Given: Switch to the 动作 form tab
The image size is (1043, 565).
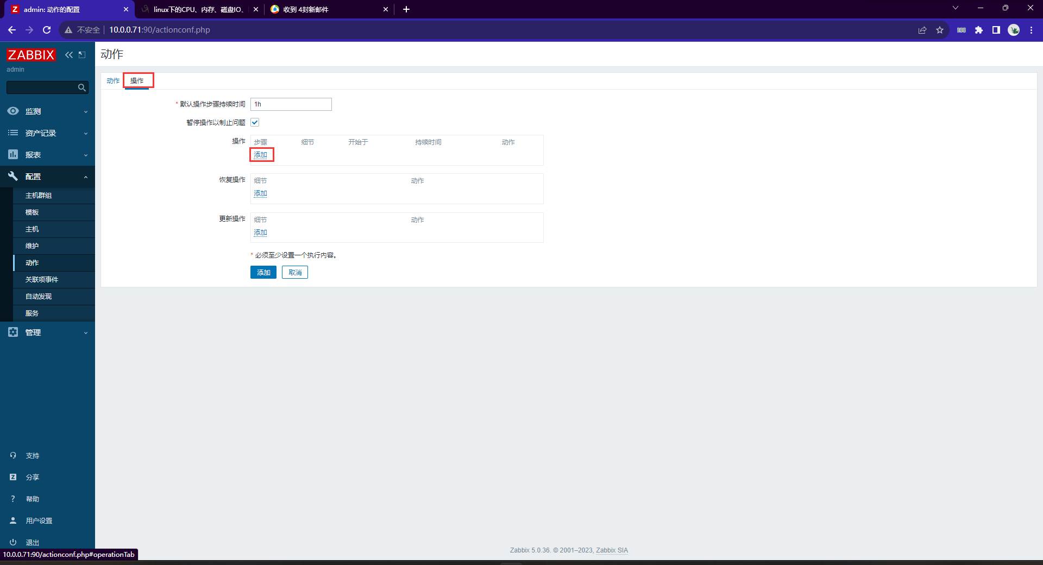Looking at the screenshot, I should pyautogui.click(x=113, y=80).
